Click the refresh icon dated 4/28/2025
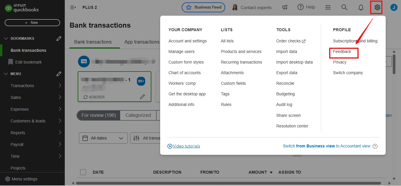 tap(85, 97)
